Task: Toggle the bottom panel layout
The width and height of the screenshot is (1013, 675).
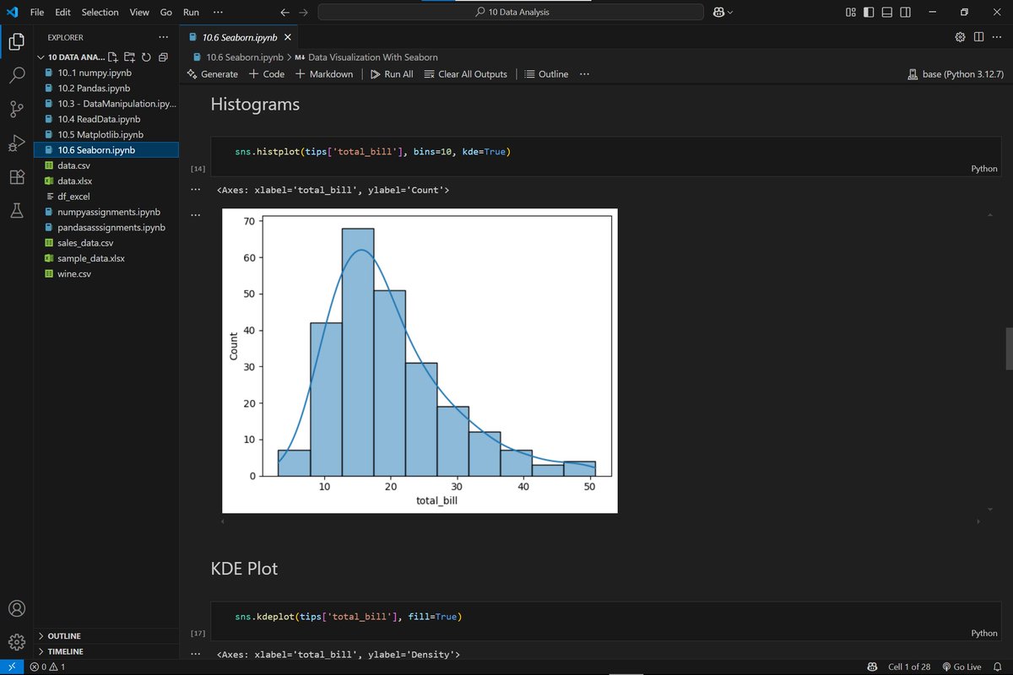Action: tap(887, 13)
